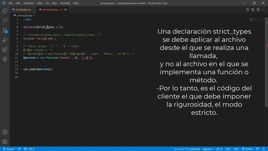The width and height of the screenshot is (268, 151).
Task: Click the include 'script.php' line
Action: [39, 39]
